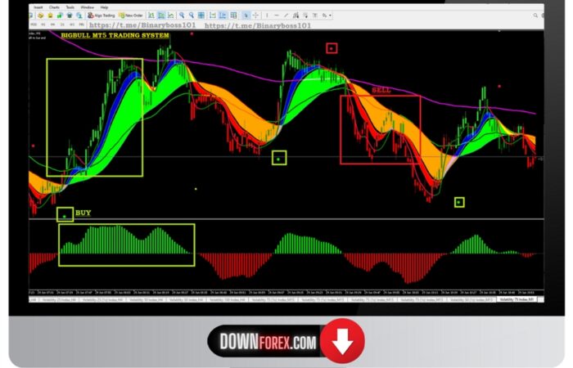573x368 pixels.
Task: Select the crosshair tool
Action: pyautogui.click(x=255, y=16)
